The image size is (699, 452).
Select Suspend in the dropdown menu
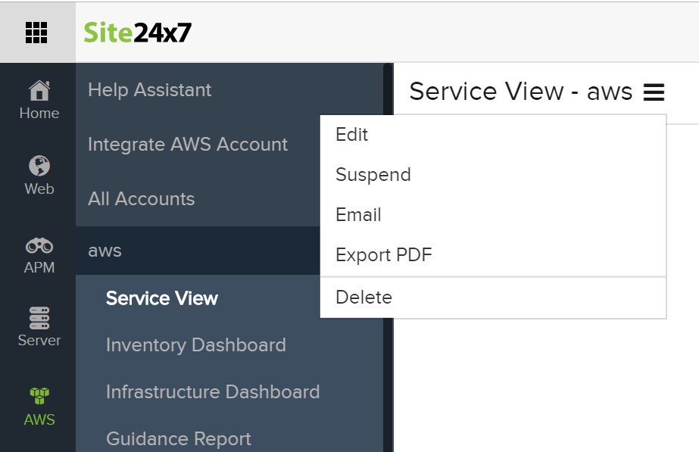pyautogui.click(x=373, y=175)
